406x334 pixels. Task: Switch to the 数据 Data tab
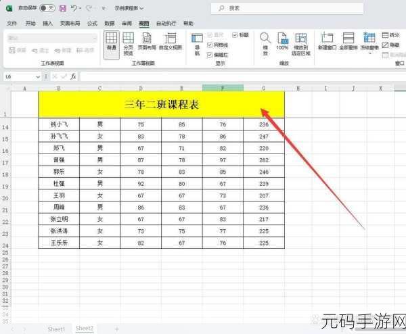point(110,24)
